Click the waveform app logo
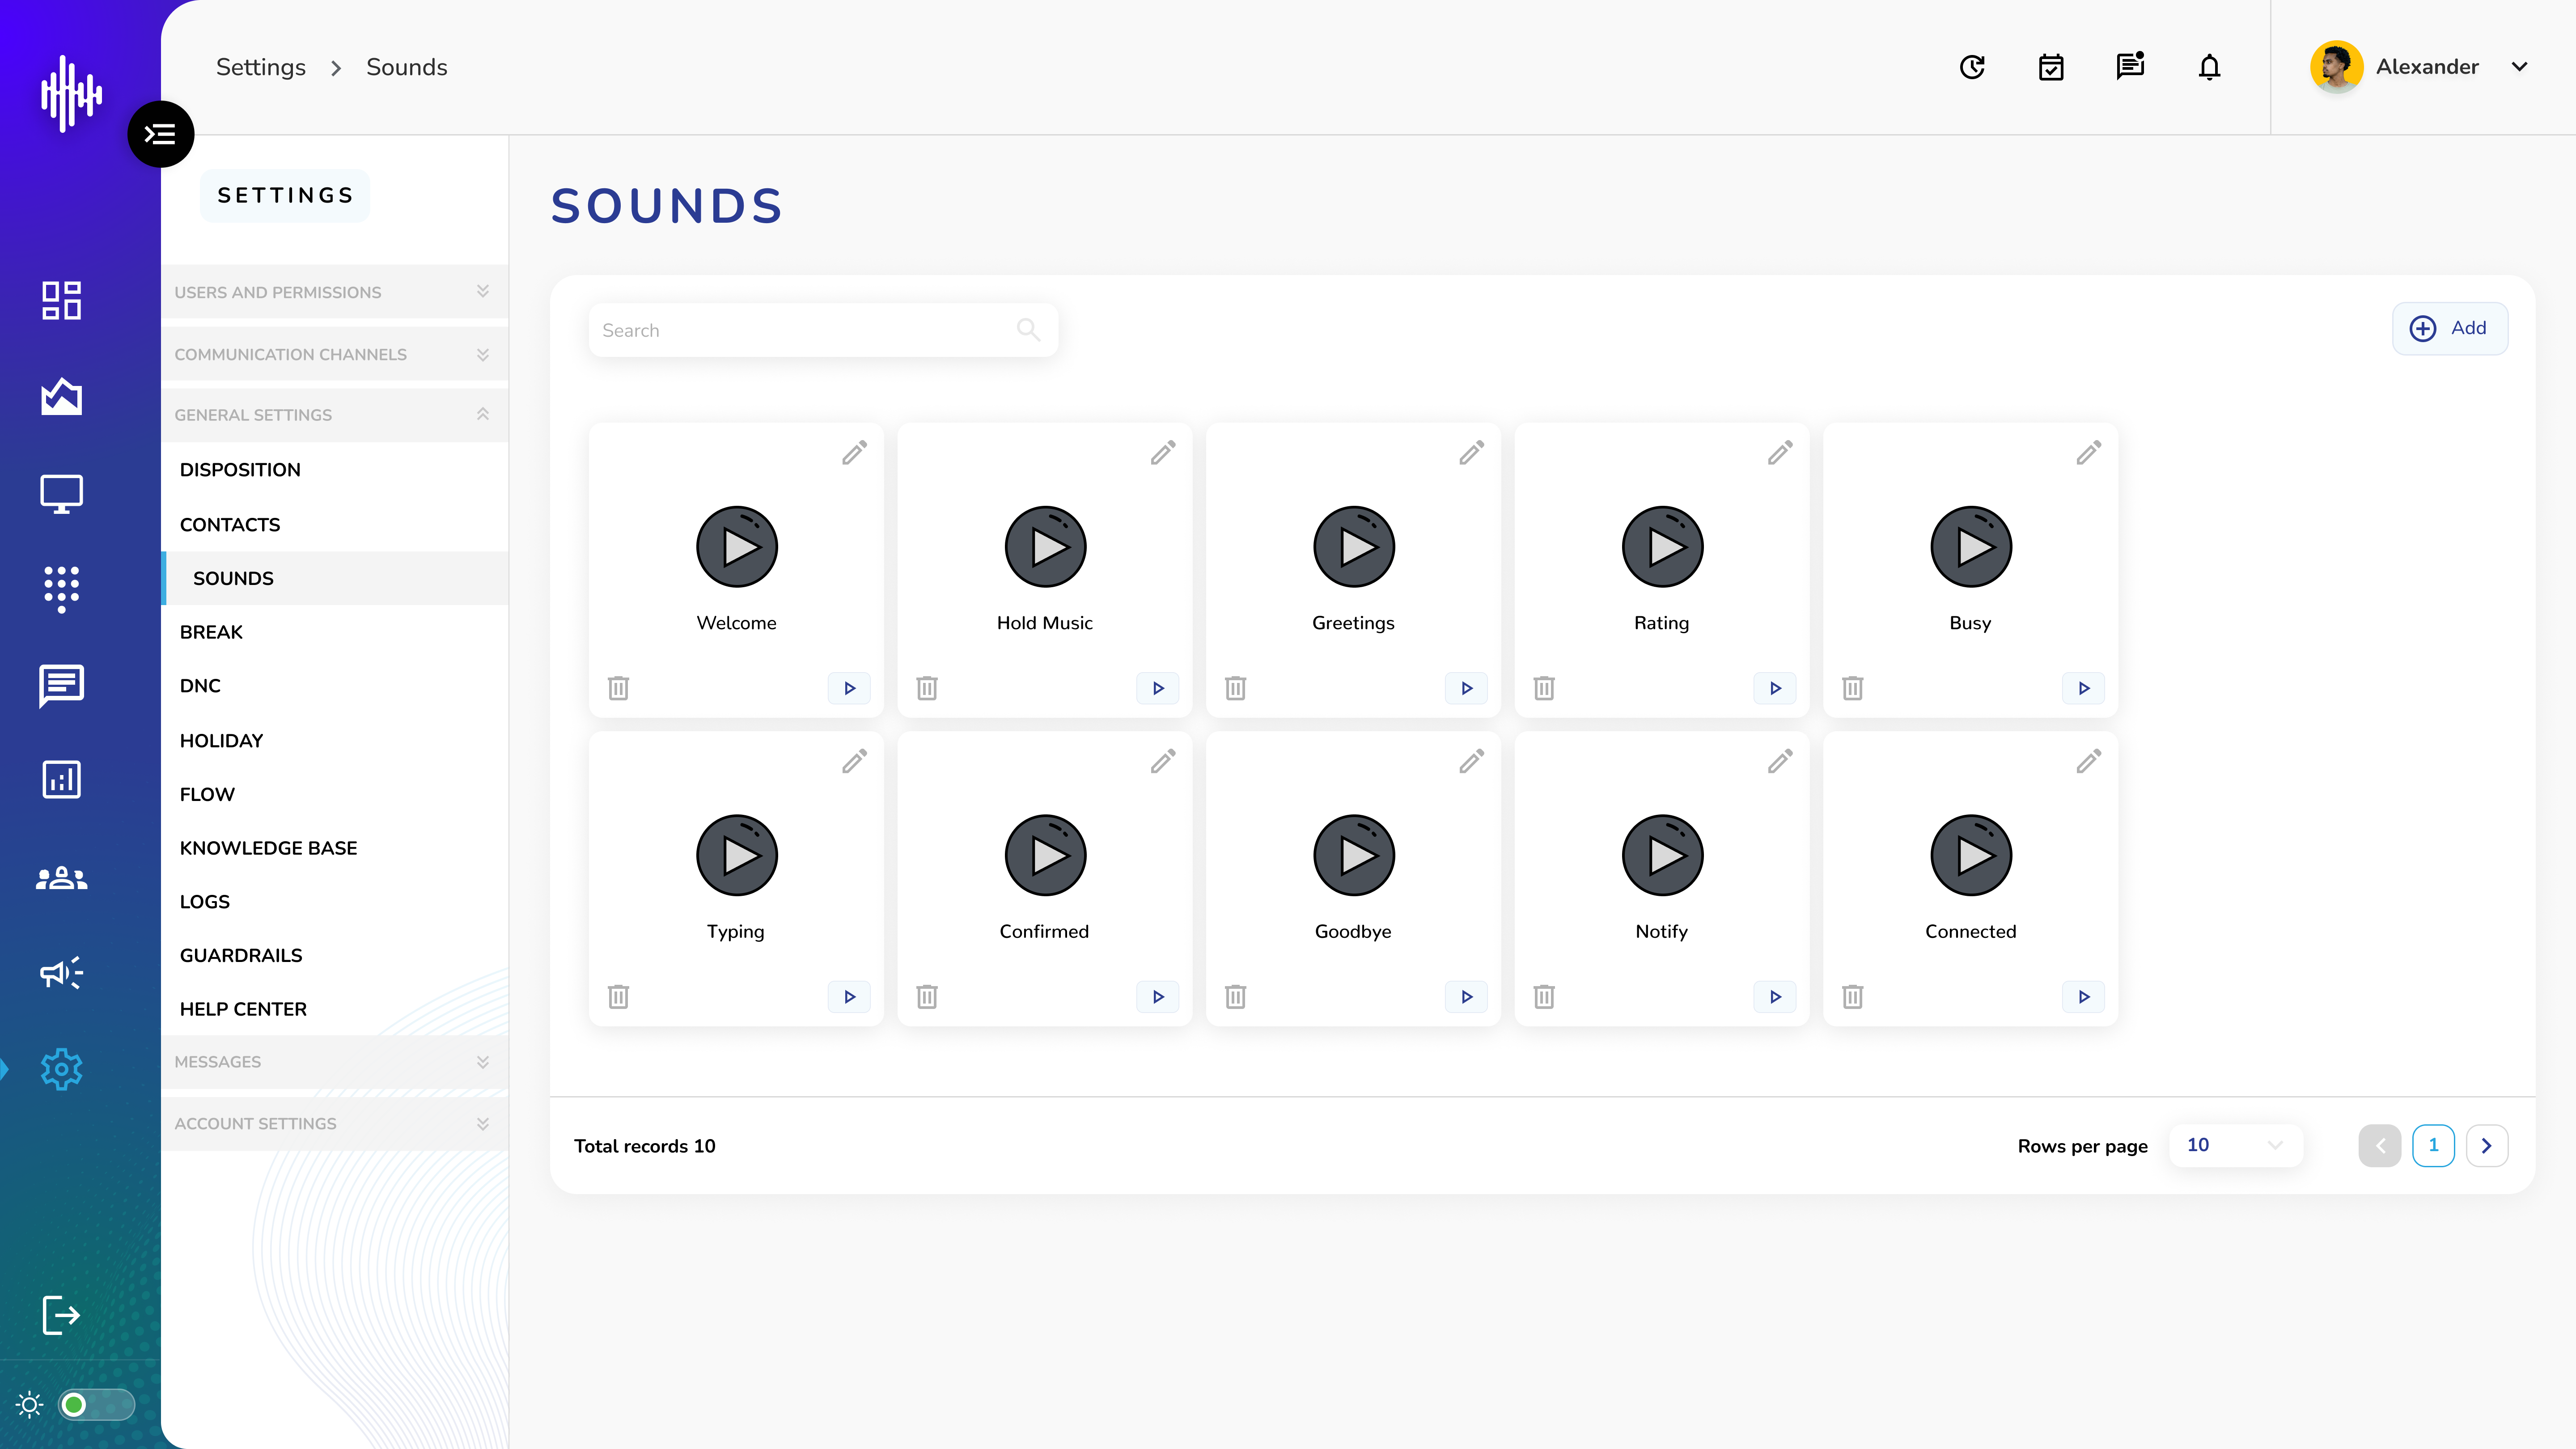This screenshot has height=1449, width=2576. click(71, 94)
